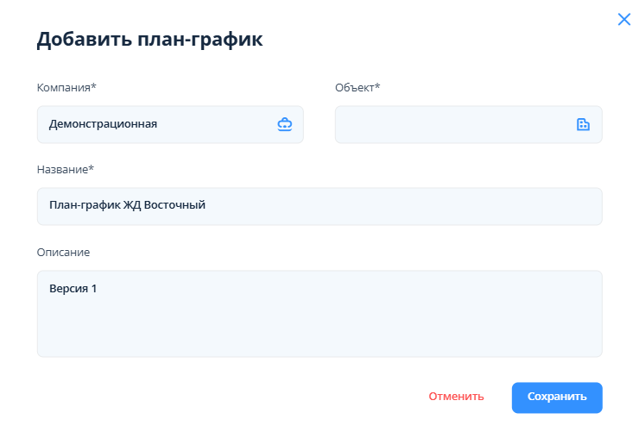Click the Название* field label
The image size is (639, 432).
[x=66, y=169]
